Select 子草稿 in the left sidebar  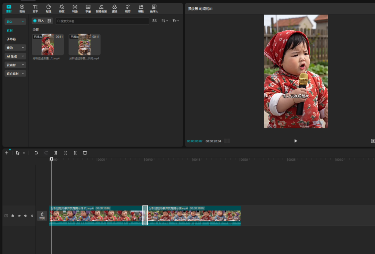(x=11, y=39)
